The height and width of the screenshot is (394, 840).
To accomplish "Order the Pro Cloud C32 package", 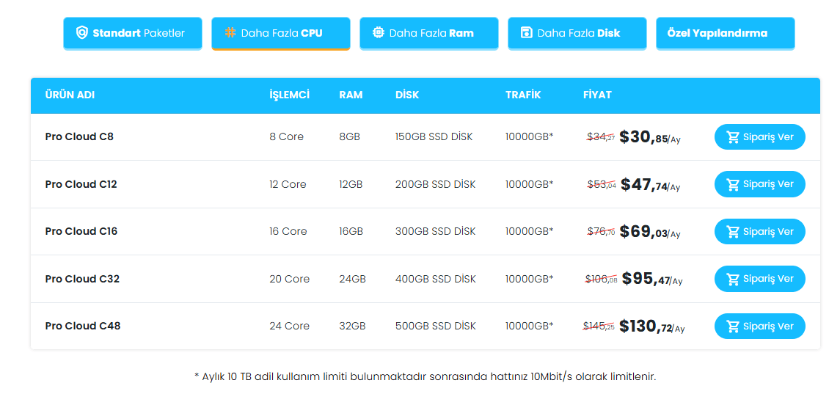I will [x=759, y=279].
